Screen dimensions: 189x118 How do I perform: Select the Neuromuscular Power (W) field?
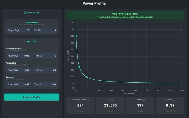point(18,56)
